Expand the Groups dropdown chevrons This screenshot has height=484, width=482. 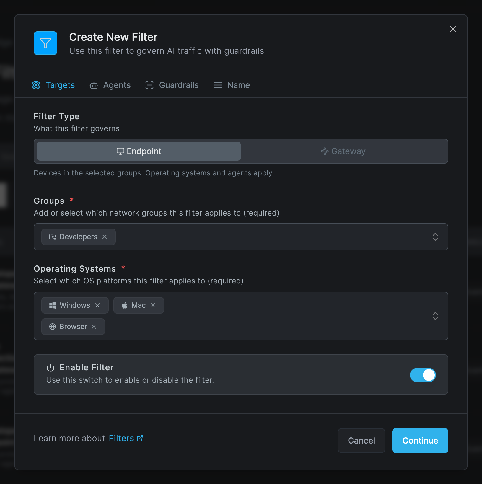pyautogui.click(x=435, y=237)
